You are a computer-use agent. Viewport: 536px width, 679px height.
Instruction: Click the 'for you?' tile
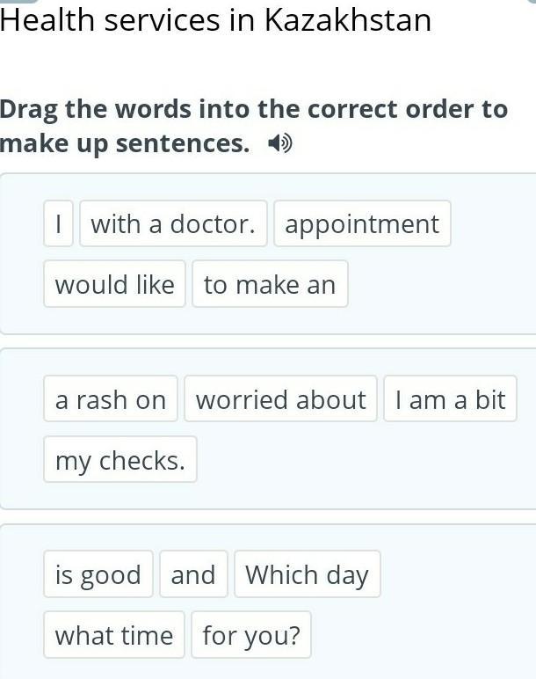click(251, 635)
